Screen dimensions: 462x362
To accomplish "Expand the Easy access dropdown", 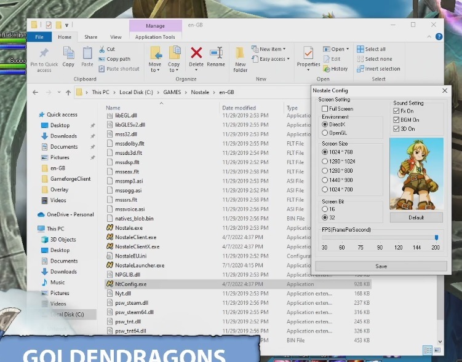I will pos(288,59).
